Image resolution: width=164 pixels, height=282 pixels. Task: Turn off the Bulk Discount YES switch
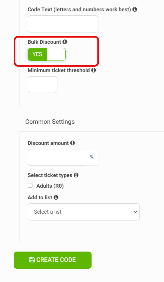[46, 54]
